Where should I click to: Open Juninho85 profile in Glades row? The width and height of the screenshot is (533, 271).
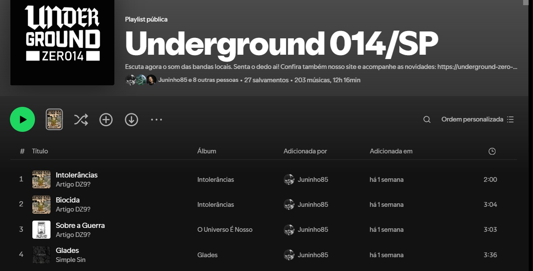point(313,255)
